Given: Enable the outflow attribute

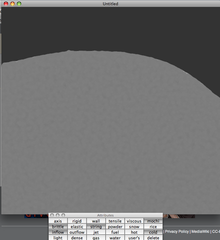Looking at the screenshot, I should [77, 232].
